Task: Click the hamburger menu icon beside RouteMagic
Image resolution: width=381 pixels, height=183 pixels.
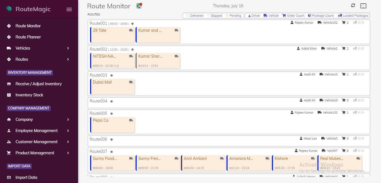Action: coord(69,9)
